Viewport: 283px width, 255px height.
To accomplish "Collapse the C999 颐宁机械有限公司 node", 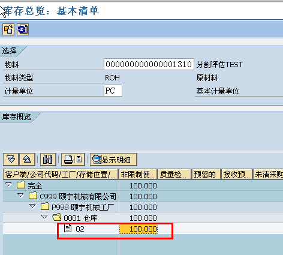I will point(20,195).
